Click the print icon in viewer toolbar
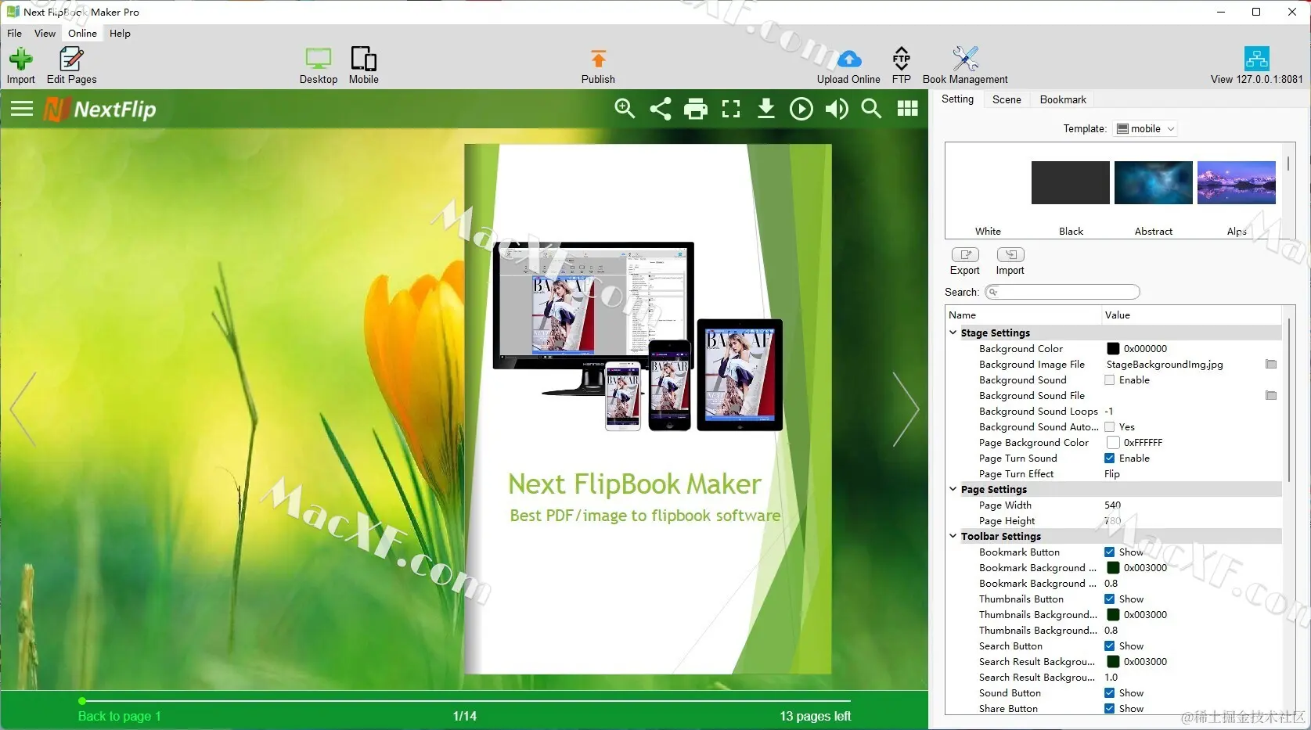Viewport: 1311px width, 730px height. (x=696, y=109)
